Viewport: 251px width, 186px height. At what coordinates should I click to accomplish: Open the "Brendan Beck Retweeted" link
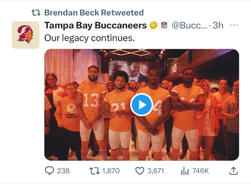94,13
